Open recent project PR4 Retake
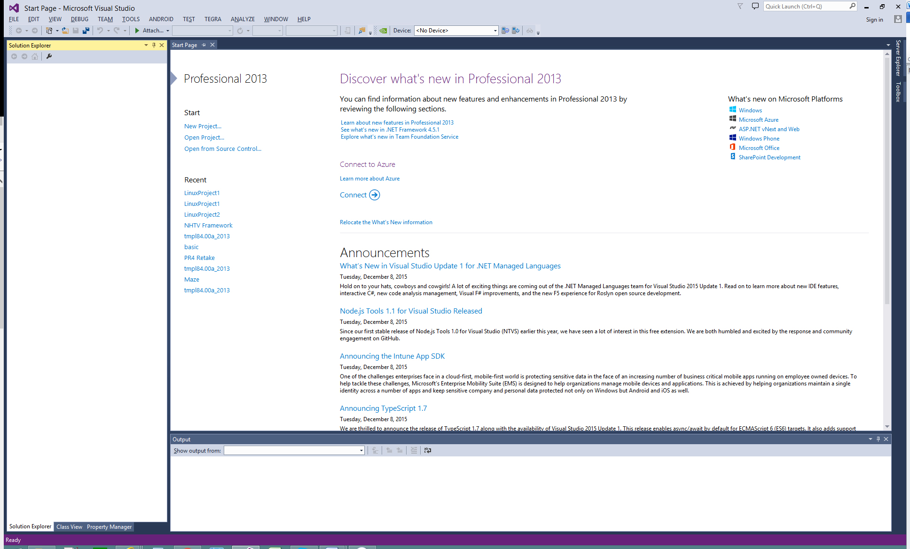The image size is (910, 549). (x=199, y=258)
